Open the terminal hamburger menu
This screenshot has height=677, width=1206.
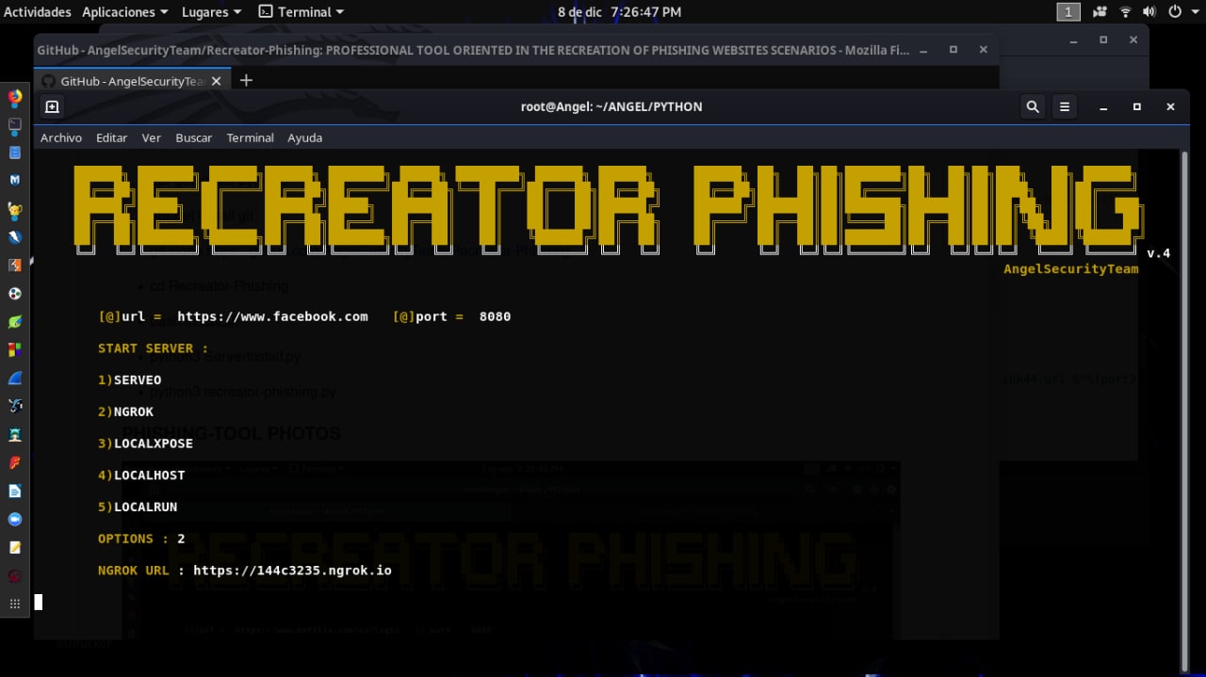1065,106
